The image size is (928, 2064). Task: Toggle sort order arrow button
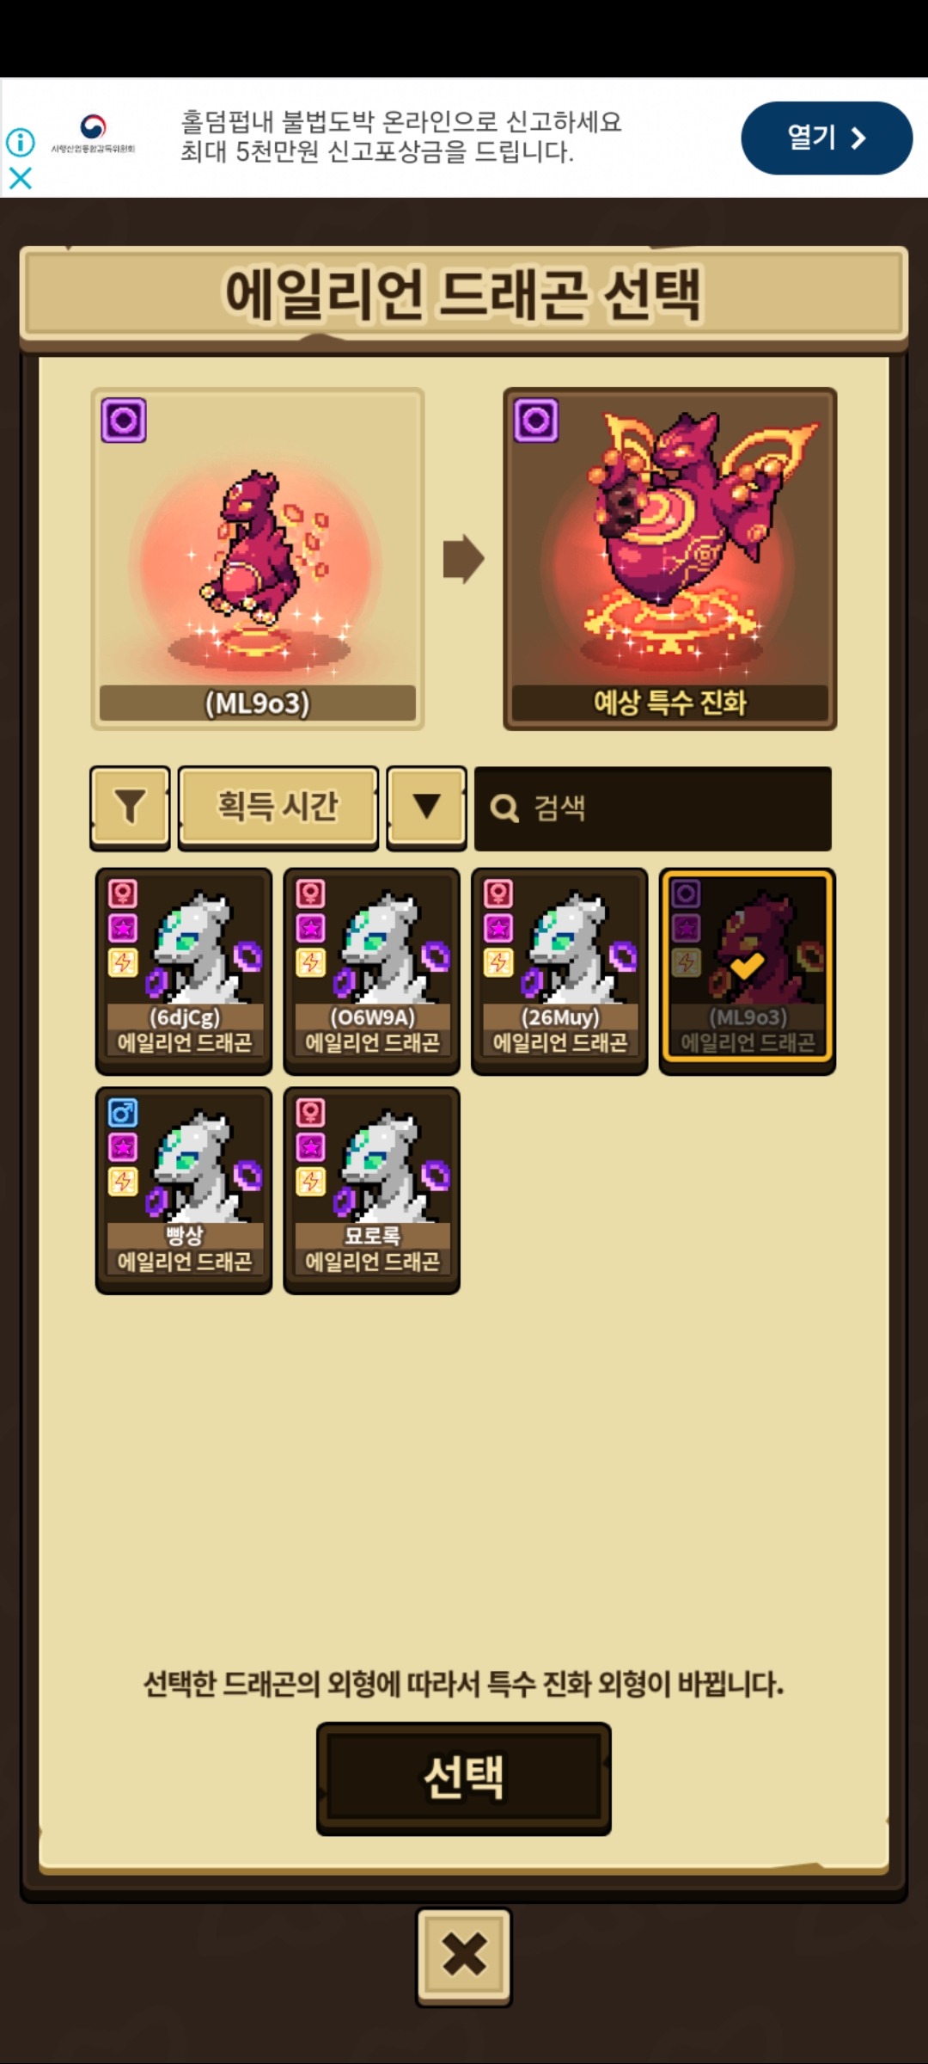426,807
